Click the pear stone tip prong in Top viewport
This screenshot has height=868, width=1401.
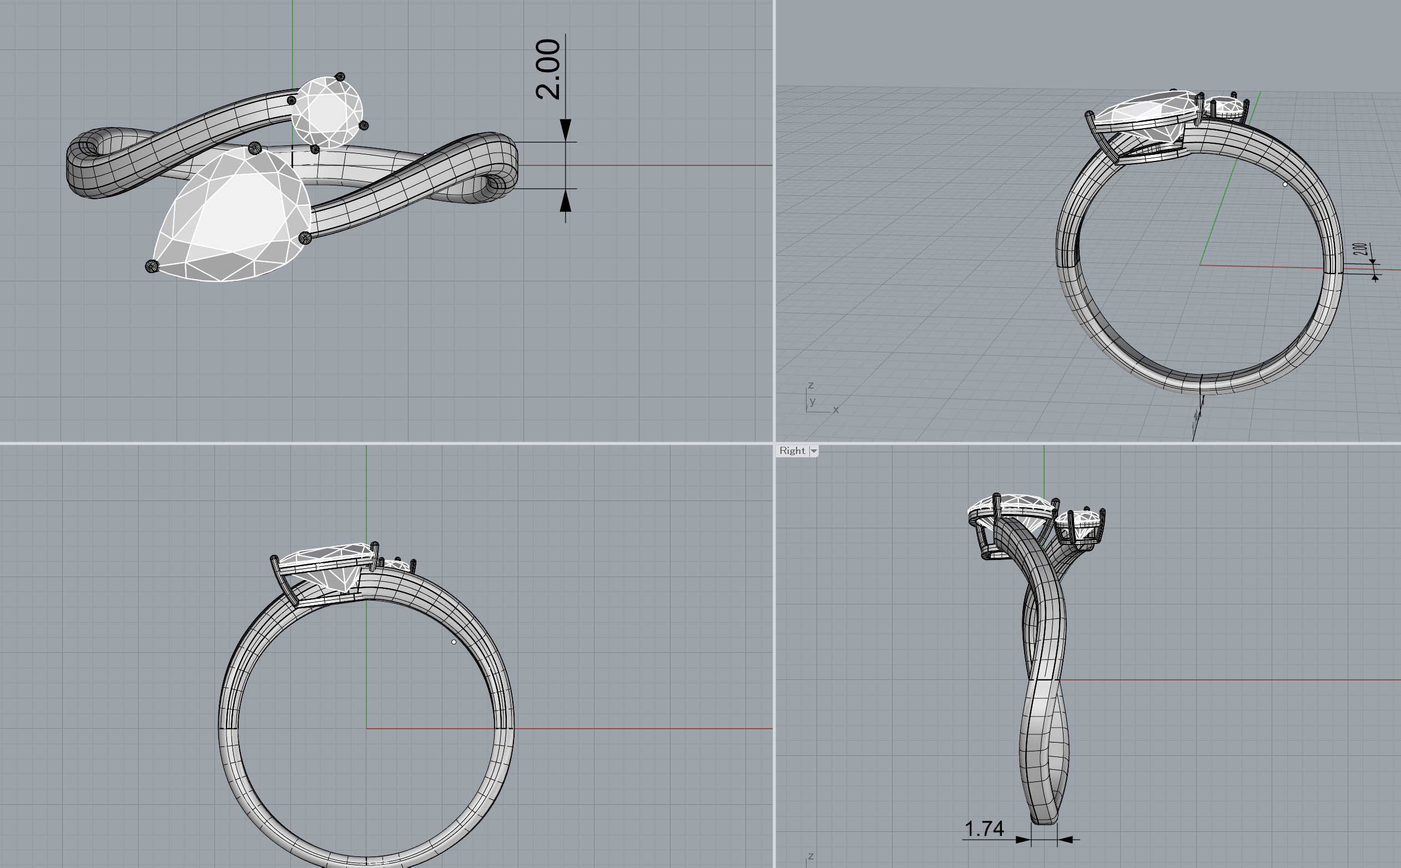[152, 266]
